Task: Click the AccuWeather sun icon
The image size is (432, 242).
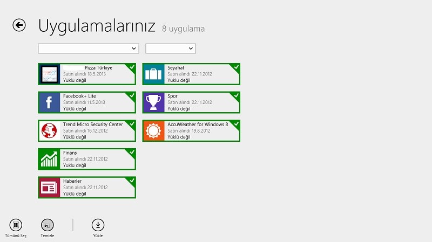Action: pyautogui.click(x=153, y=130)
